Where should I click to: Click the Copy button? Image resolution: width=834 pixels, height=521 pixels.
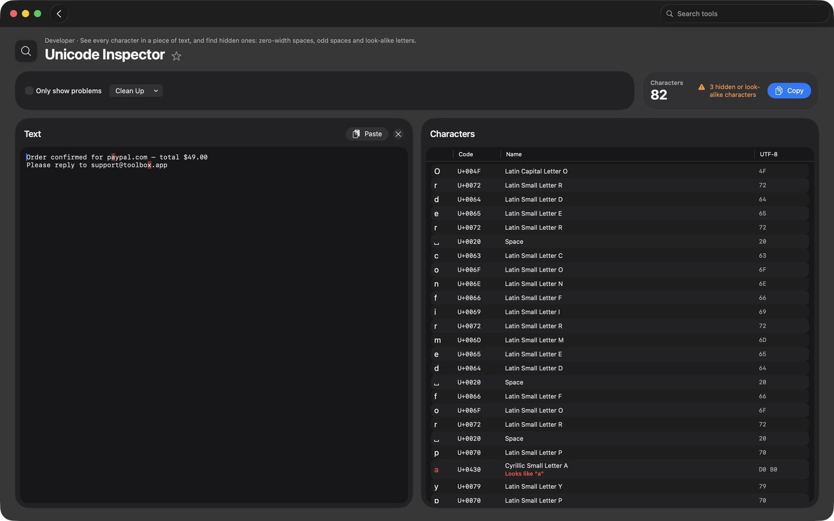tap(789, 91)
